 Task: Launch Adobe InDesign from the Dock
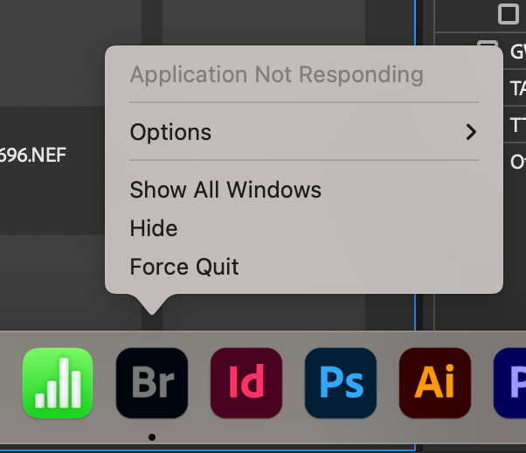(x=246, y=383)
